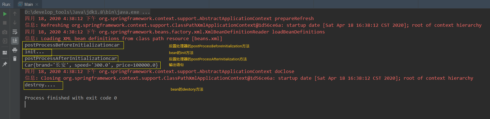This screenshot has width=490, height=119.
Task: Click the Exit icon in left toolbar
Action: (x=5, y=41)
